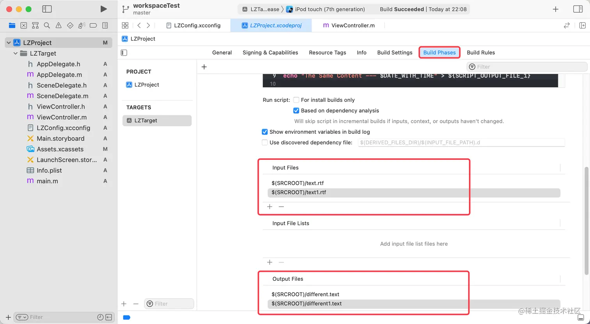Add an input file list

tap(270, 262)
